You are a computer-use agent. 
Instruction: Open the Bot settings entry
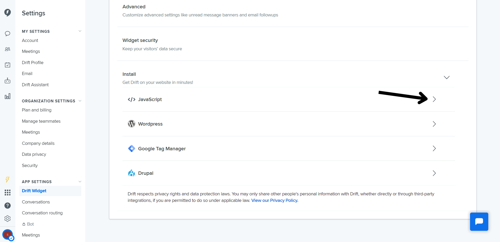30,224
